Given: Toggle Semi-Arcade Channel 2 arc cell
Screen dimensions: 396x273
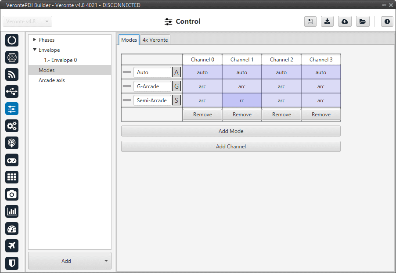Looking at the screenshot, I should point(281,101).
